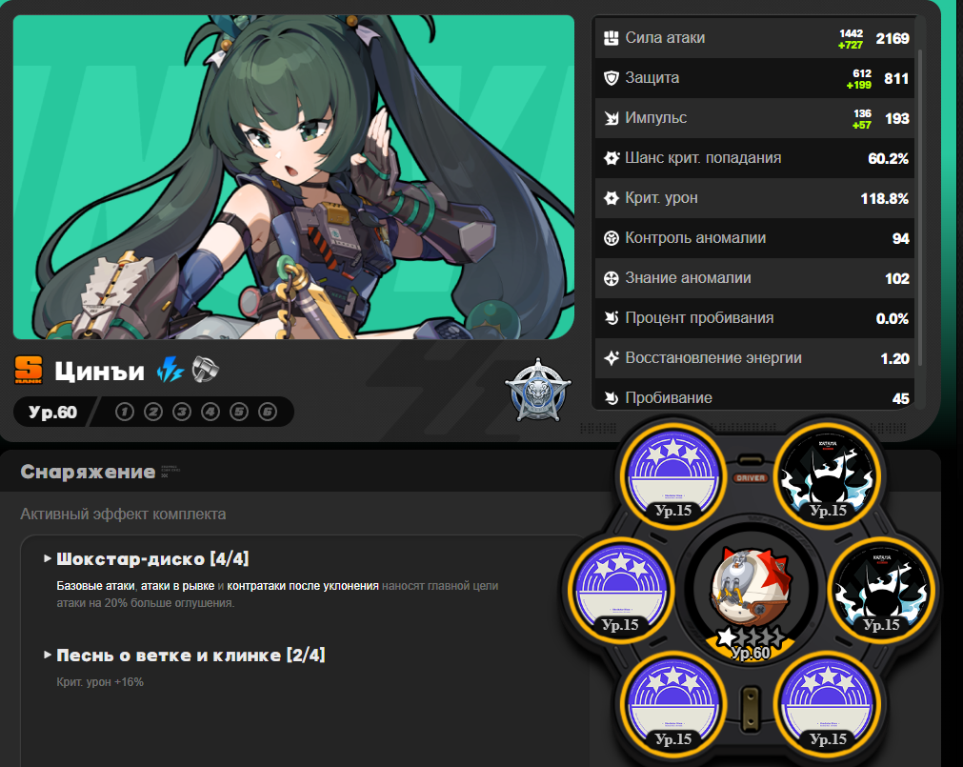Image resolution: width=963 pixels, height=767 pixels.
Task: Open the police star faction badge
Action: (x=538, y=392)
